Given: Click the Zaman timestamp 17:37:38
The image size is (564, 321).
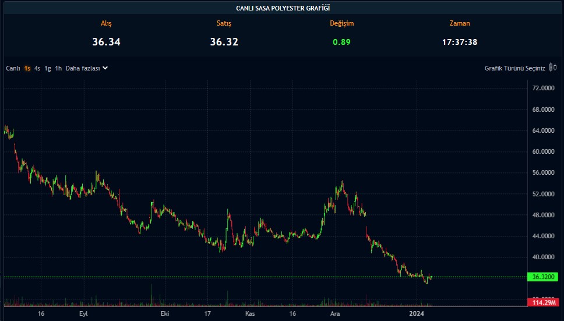Looking at the screenshot, I should 459,42.
